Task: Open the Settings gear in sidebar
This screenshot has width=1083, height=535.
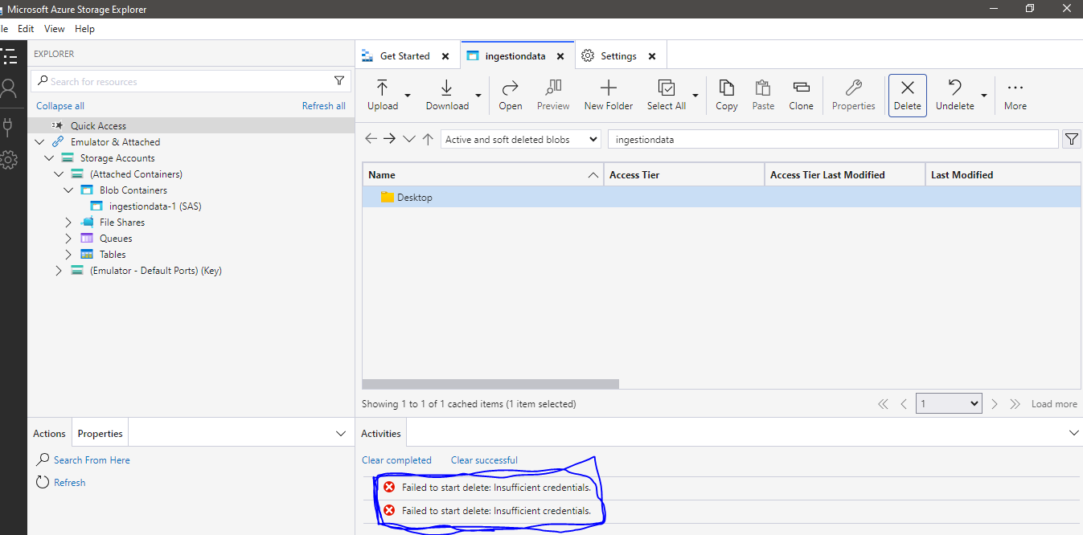Action: click(x=9, y=159)
